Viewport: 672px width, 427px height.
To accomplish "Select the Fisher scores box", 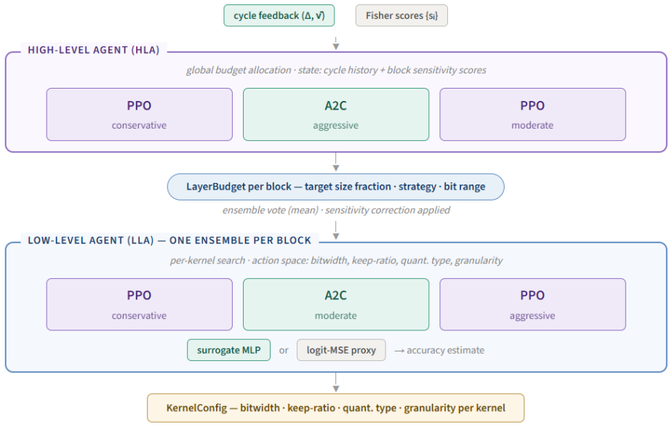I will click(x=401, y=16).
